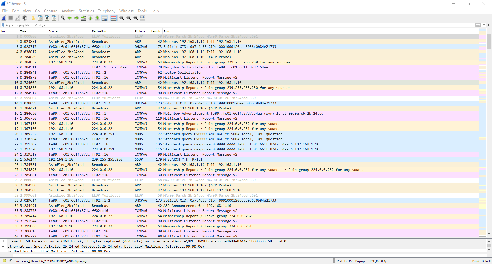Go back in packet history
The width and height of the screenshot is (492, 264).
pyautogui.click(x=70, y=18)
